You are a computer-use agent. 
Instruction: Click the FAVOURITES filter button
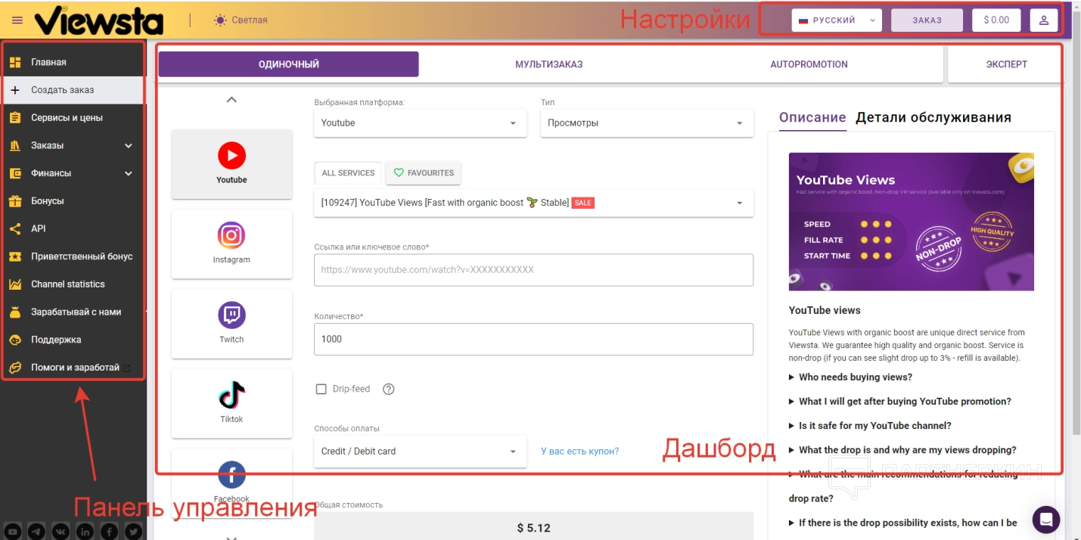coord(424,173)
